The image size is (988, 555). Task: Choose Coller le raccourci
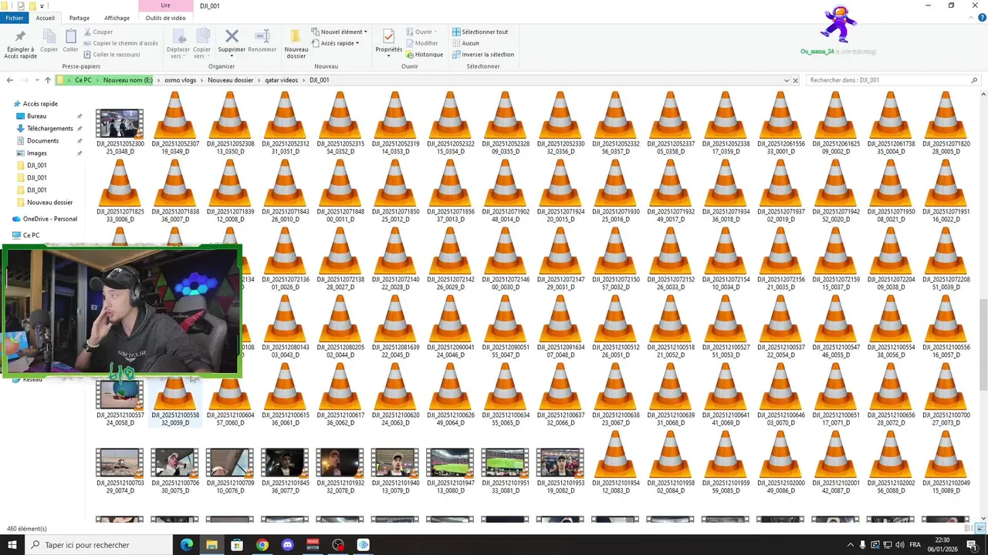112,55
